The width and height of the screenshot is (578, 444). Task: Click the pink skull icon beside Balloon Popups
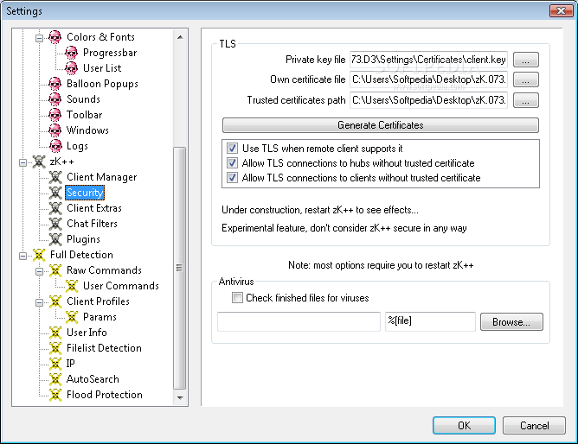coord(55,84)
